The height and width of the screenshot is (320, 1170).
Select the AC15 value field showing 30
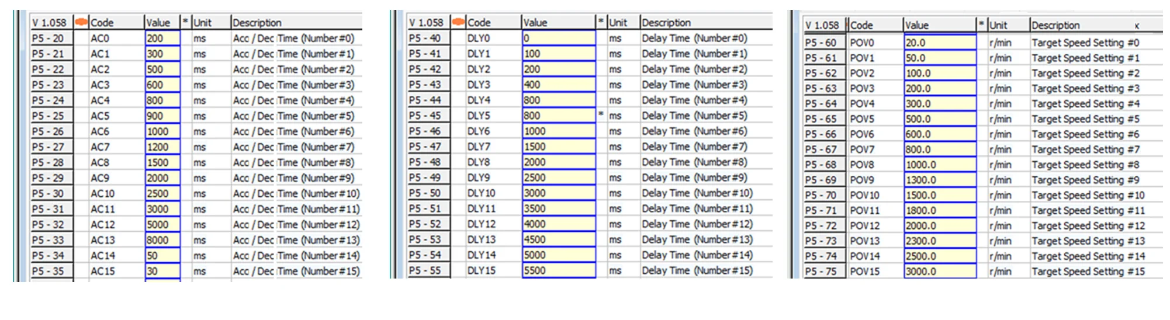click(x=162, y=271)
